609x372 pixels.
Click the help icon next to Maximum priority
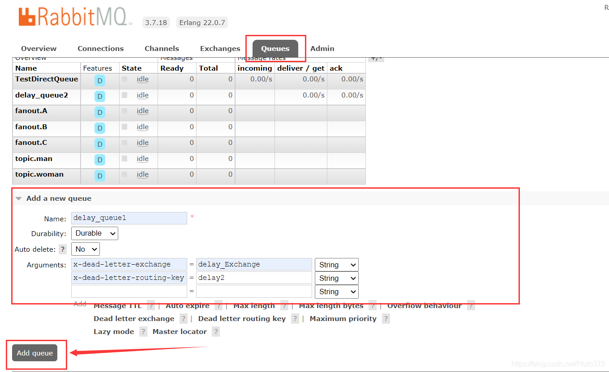coord(386,319)
